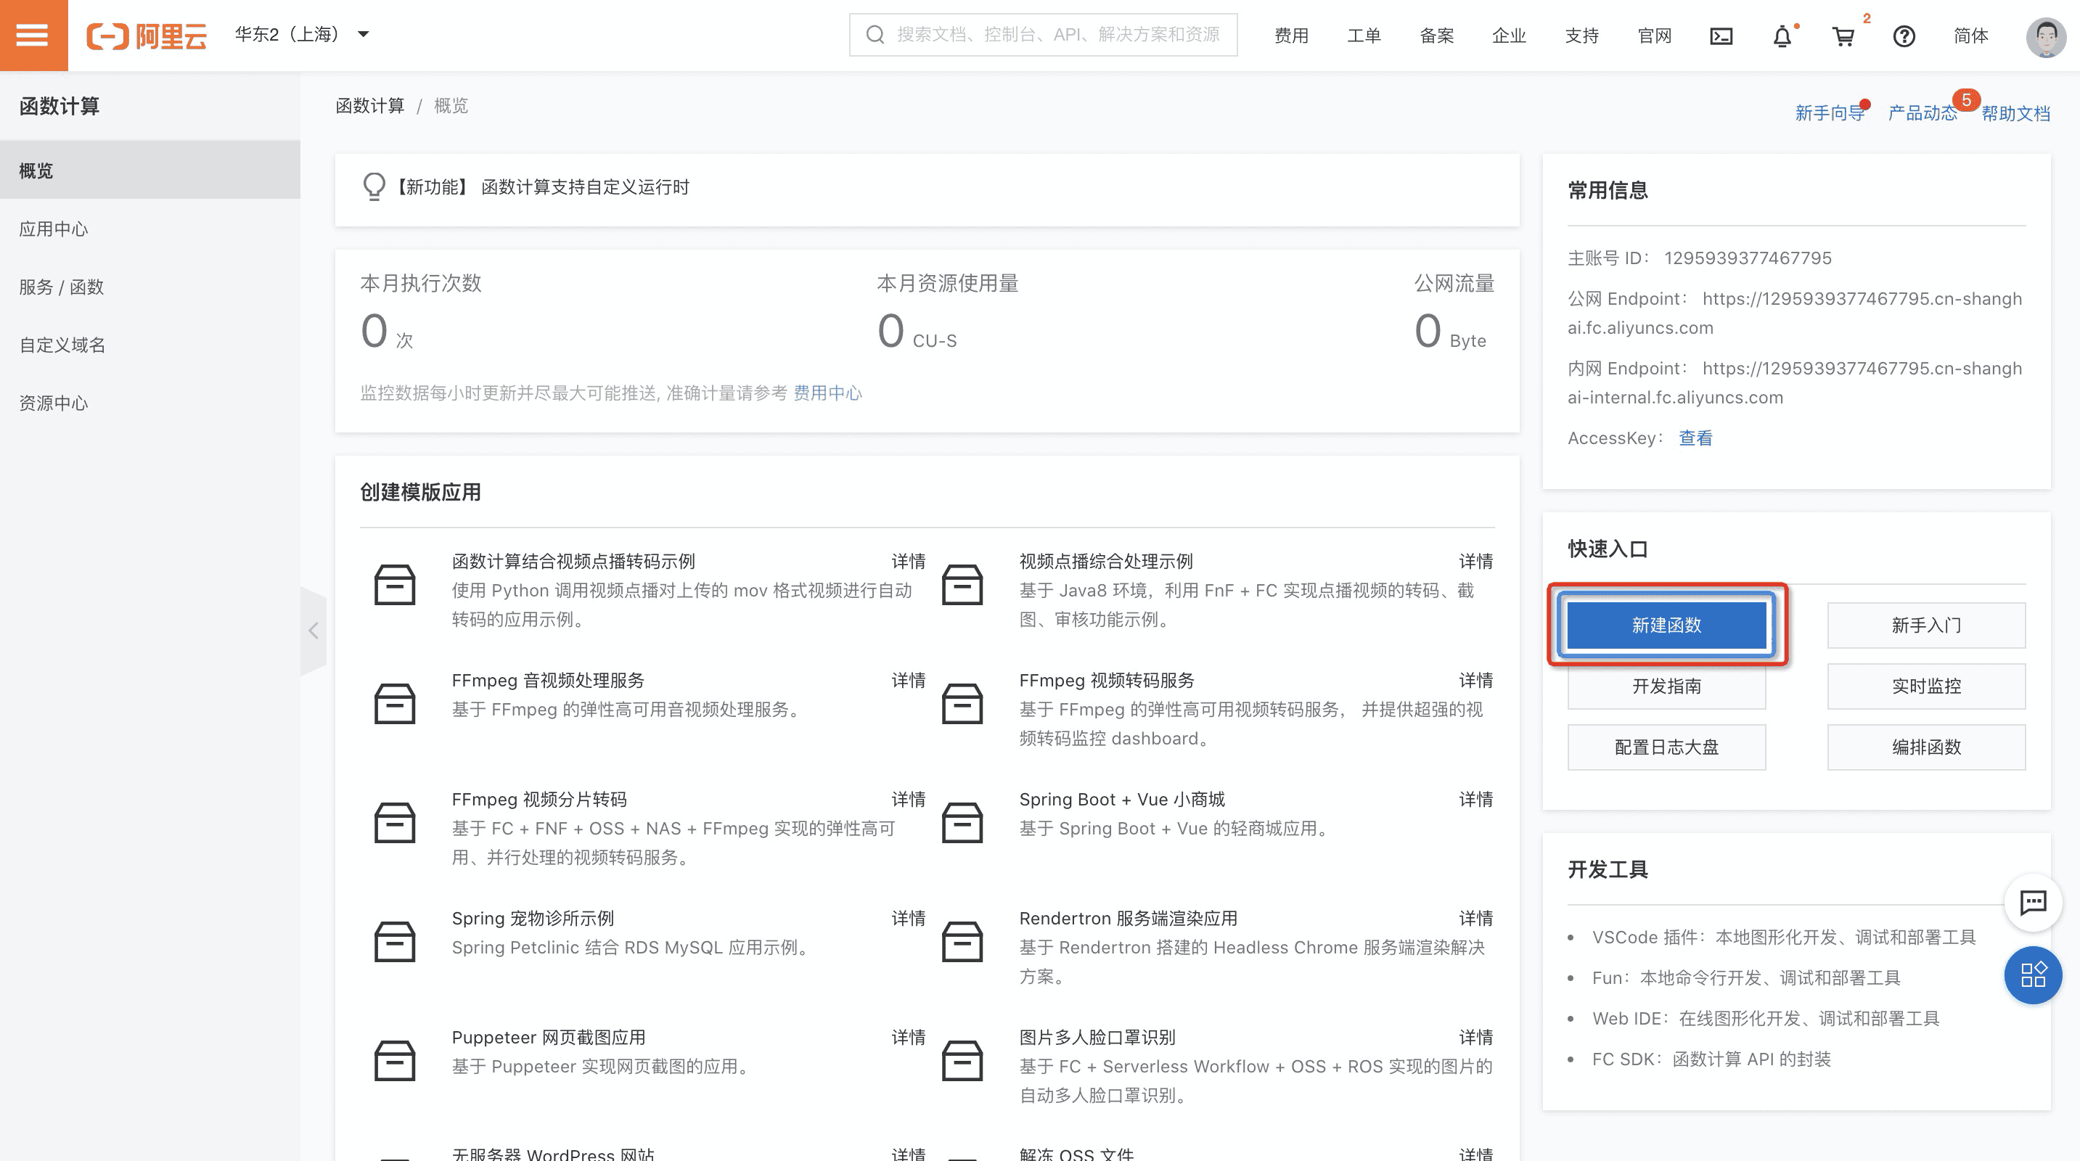Click the notification bell icon
Screen dimensions: 2080x1161
1782,36
